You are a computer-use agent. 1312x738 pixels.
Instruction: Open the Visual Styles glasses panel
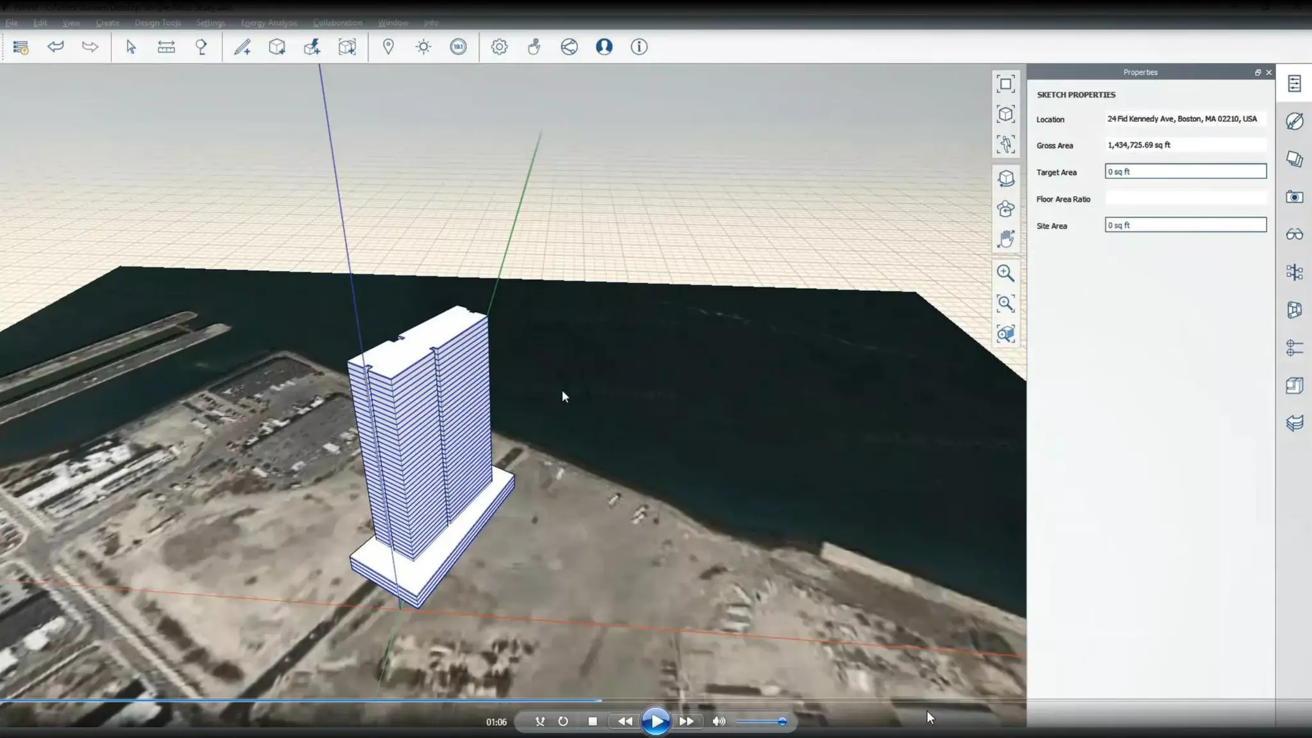pos(1294,234)
